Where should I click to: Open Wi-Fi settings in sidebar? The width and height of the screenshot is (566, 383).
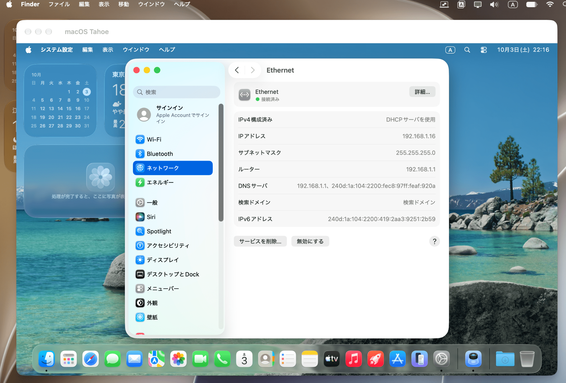click(x=173, y=139)
